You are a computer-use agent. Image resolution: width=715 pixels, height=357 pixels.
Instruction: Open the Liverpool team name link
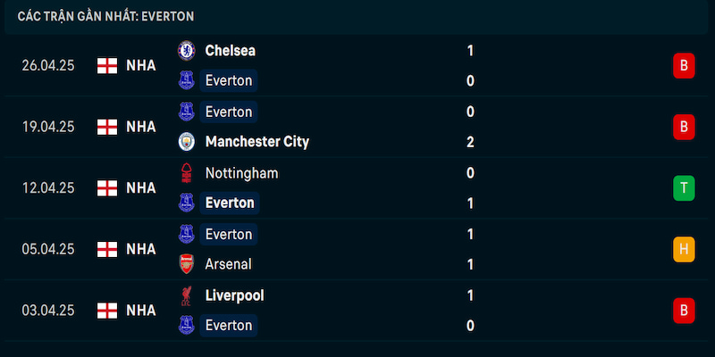tap(235, 295)
